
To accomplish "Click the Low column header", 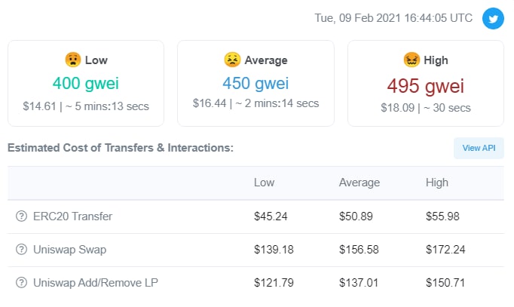I will 265,183.
